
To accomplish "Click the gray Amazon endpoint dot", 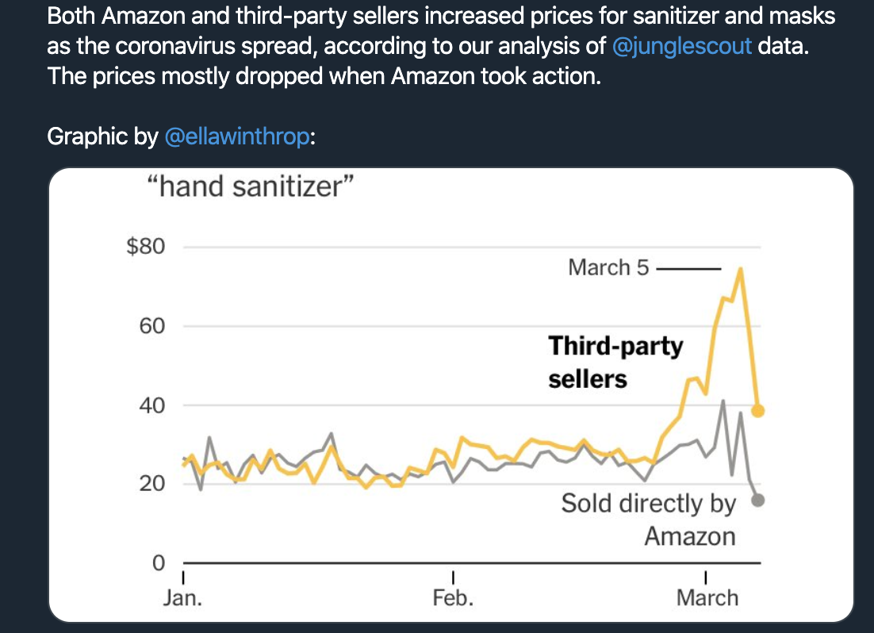I will (757, 501).
